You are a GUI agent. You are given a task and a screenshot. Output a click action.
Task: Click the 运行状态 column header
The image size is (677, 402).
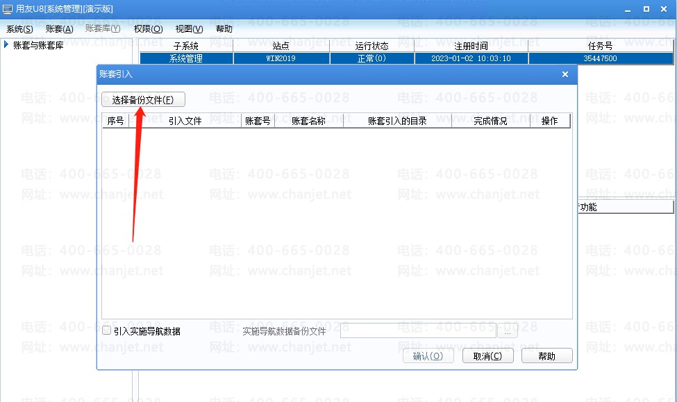click(x=371, y=46)
